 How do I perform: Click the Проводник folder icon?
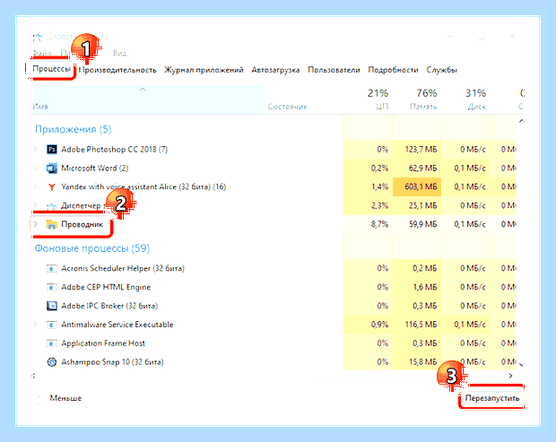(x=52, y=224)
